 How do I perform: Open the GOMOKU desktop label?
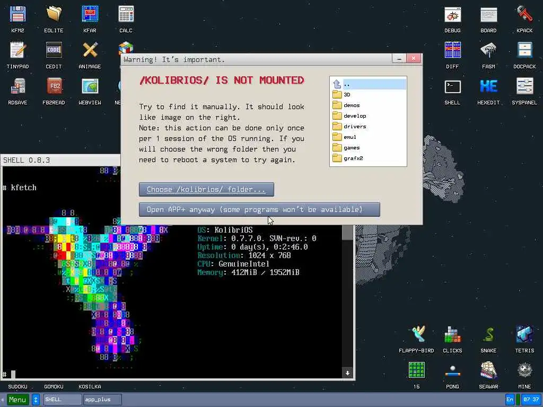tap(54, 386)
